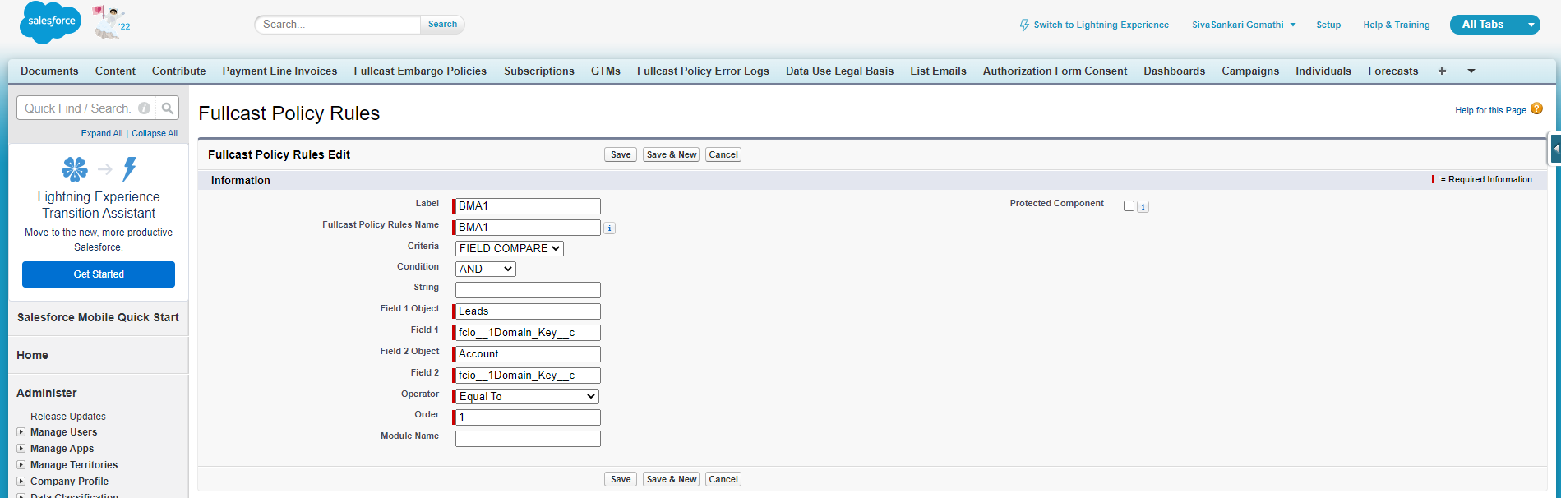Image resolution: width=1561 pixels, height=498 pixels.
Task: Expand the Manage Apps tree node
Action: click(x=21, y=449)
